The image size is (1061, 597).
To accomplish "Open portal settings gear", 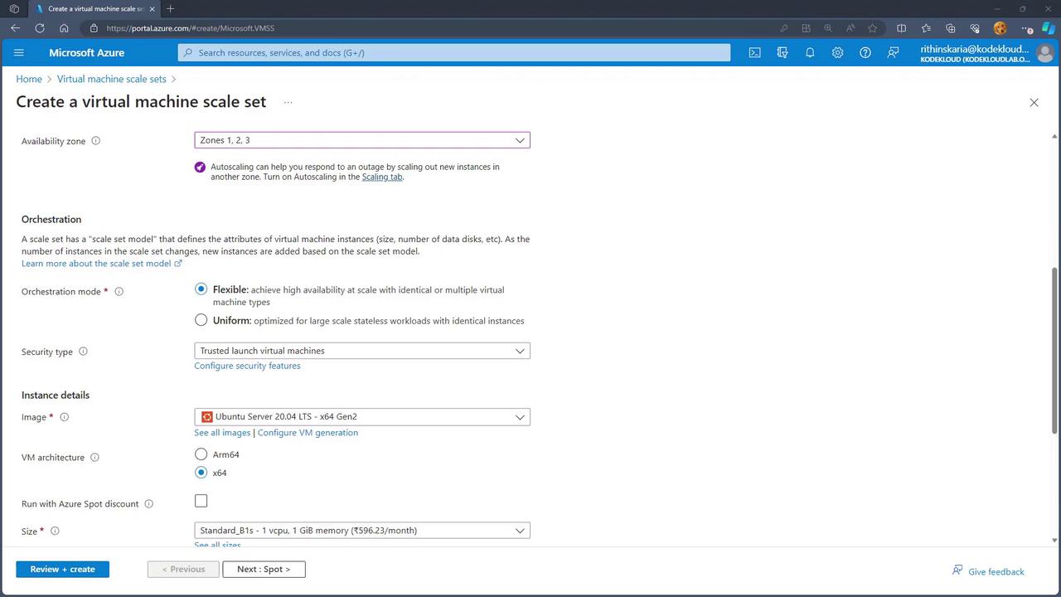I will tap(837, 52).
